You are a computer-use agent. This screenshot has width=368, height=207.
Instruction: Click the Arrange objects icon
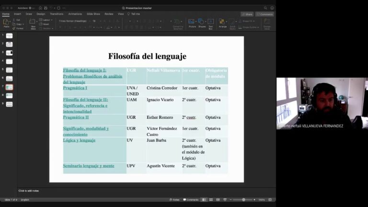pos(222,23)
